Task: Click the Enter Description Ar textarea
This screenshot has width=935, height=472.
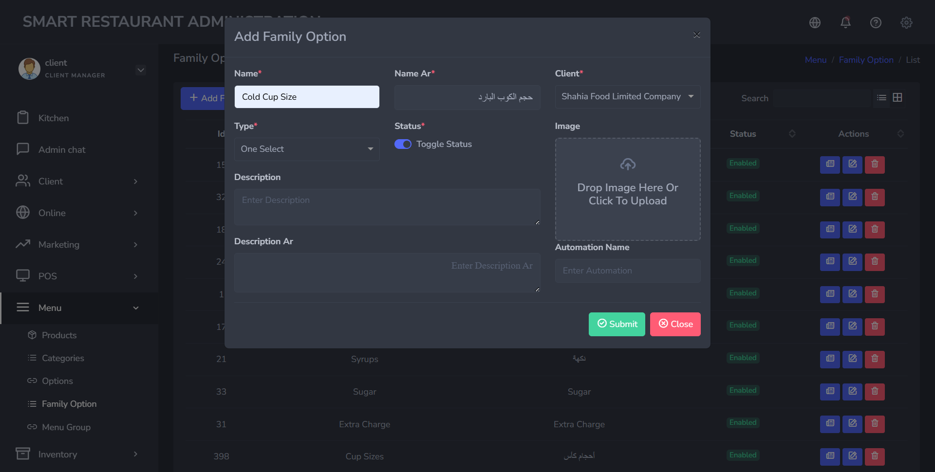Action: click(387, 272)
